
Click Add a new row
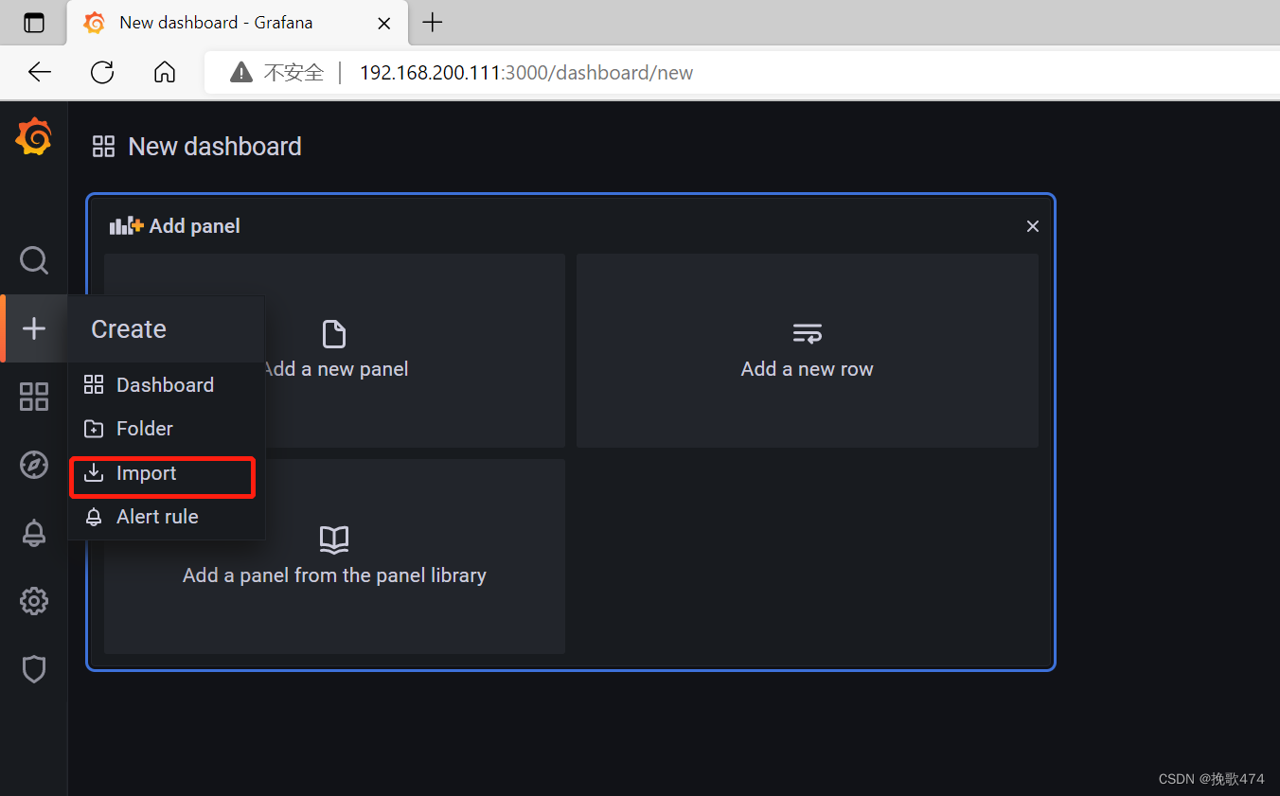[807, 350]
